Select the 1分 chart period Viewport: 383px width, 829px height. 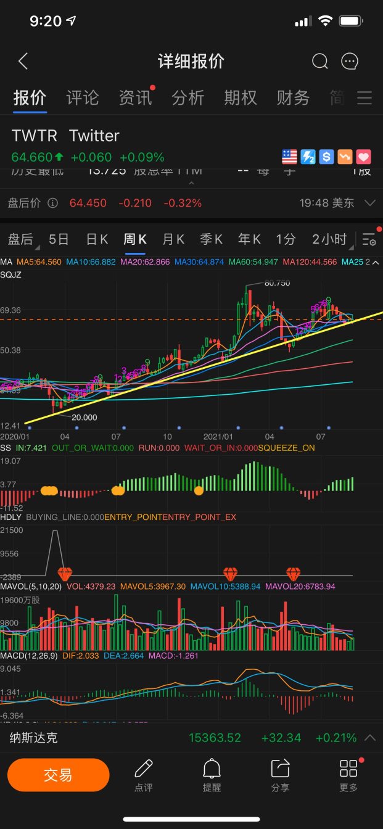(286, 239)
